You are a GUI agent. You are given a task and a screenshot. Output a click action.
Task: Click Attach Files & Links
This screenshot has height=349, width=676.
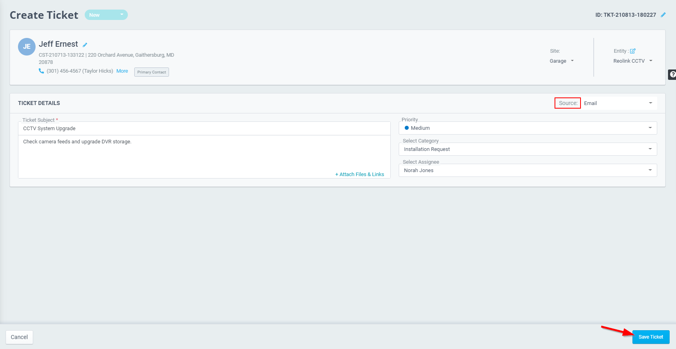pos(360,174)
